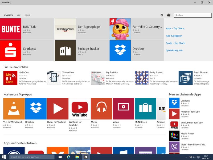Image resolution: width=213 pixels, height=160 pixels.
Task: Select Hyper for YouTube tile in Top-Apps
Action: [x=58, y=109]
